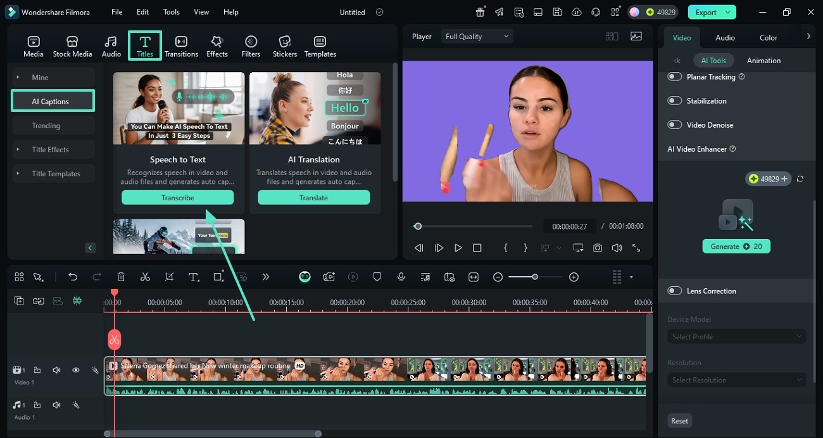The image size is (823, 438).
Task: Click the voiceover microphone icon
Action: tap(401, 277)
